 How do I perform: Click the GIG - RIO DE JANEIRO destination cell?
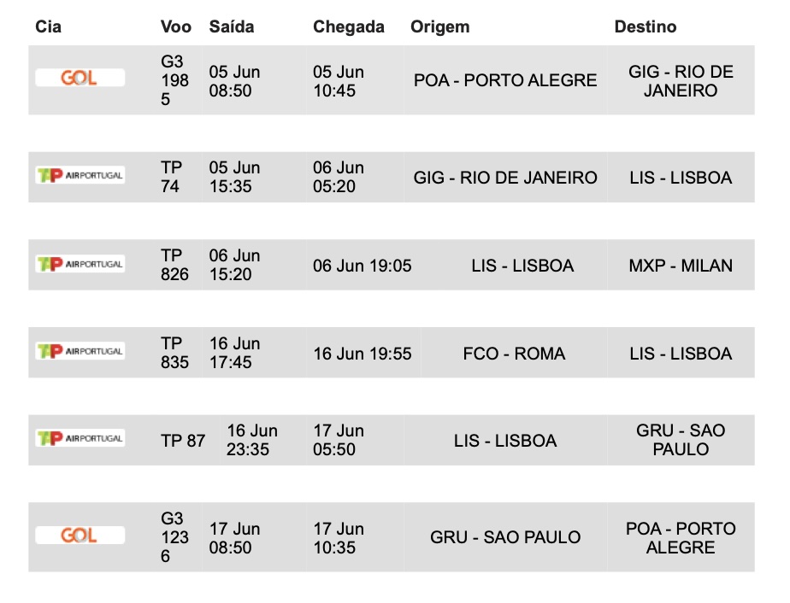(x=681, y=81)
